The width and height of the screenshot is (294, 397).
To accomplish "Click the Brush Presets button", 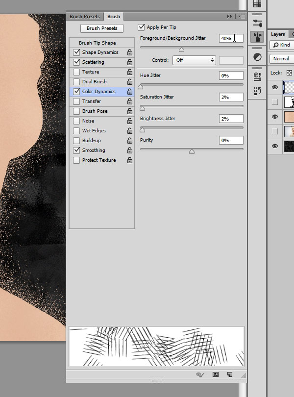I will pyautogui.click(x=102, y=28).
